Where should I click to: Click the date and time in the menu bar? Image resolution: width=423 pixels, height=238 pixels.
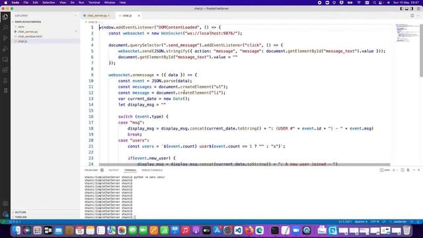[406, 3]
